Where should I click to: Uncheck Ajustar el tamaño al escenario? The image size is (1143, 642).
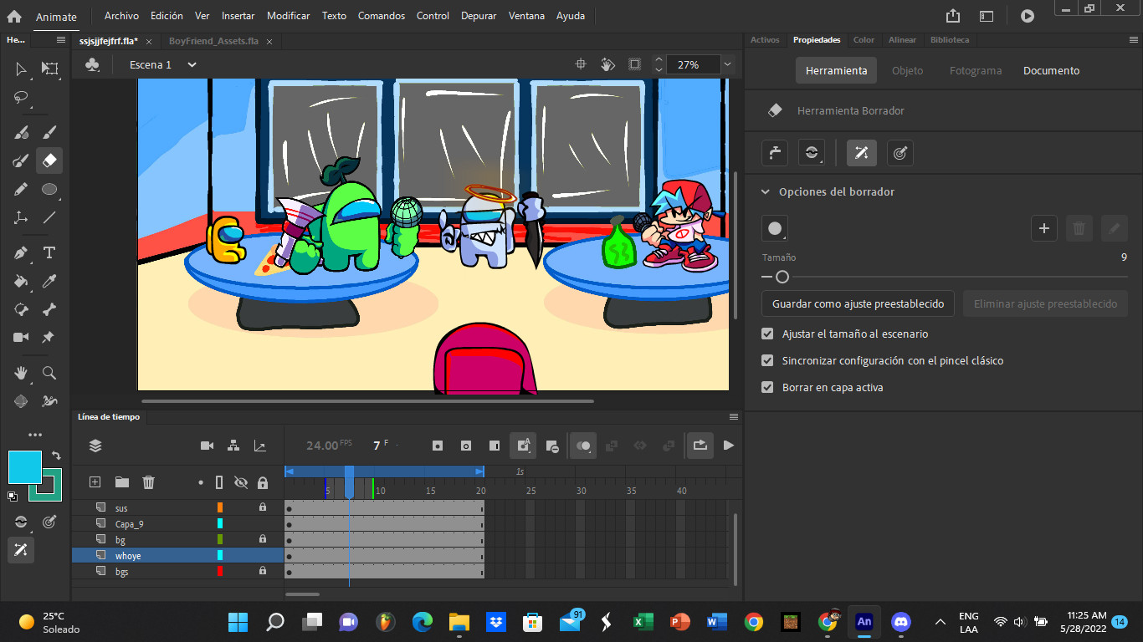(x=767, y=334)
